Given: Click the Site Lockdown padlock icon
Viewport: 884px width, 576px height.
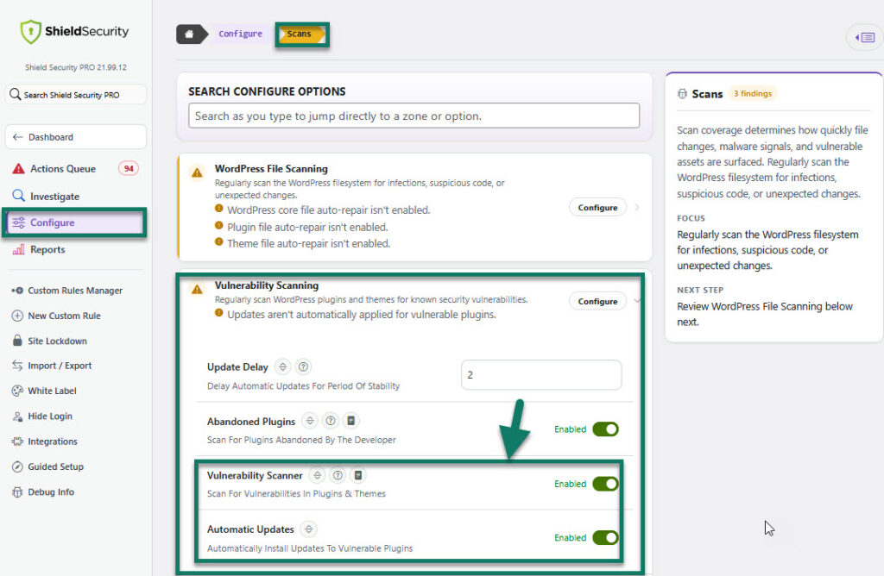Looking at the screenshot, I should [x=17, y=340].
